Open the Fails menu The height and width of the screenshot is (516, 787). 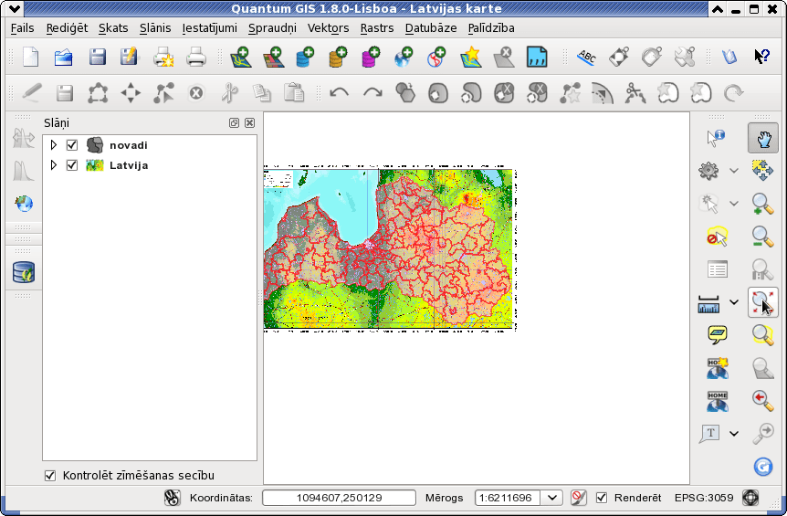pos(23,28)
